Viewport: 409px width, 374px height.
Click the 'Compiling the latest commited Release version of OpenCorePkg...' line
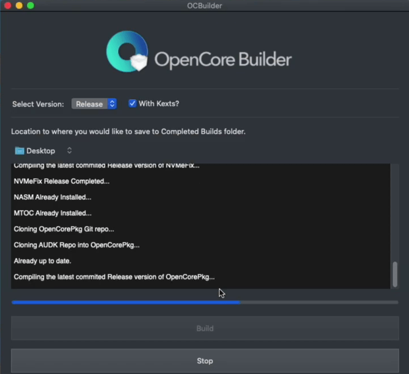[114, 277]
